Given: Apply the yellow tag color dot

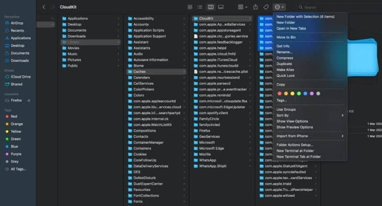Looking at the screenshot, I should (x=293, y=94).
